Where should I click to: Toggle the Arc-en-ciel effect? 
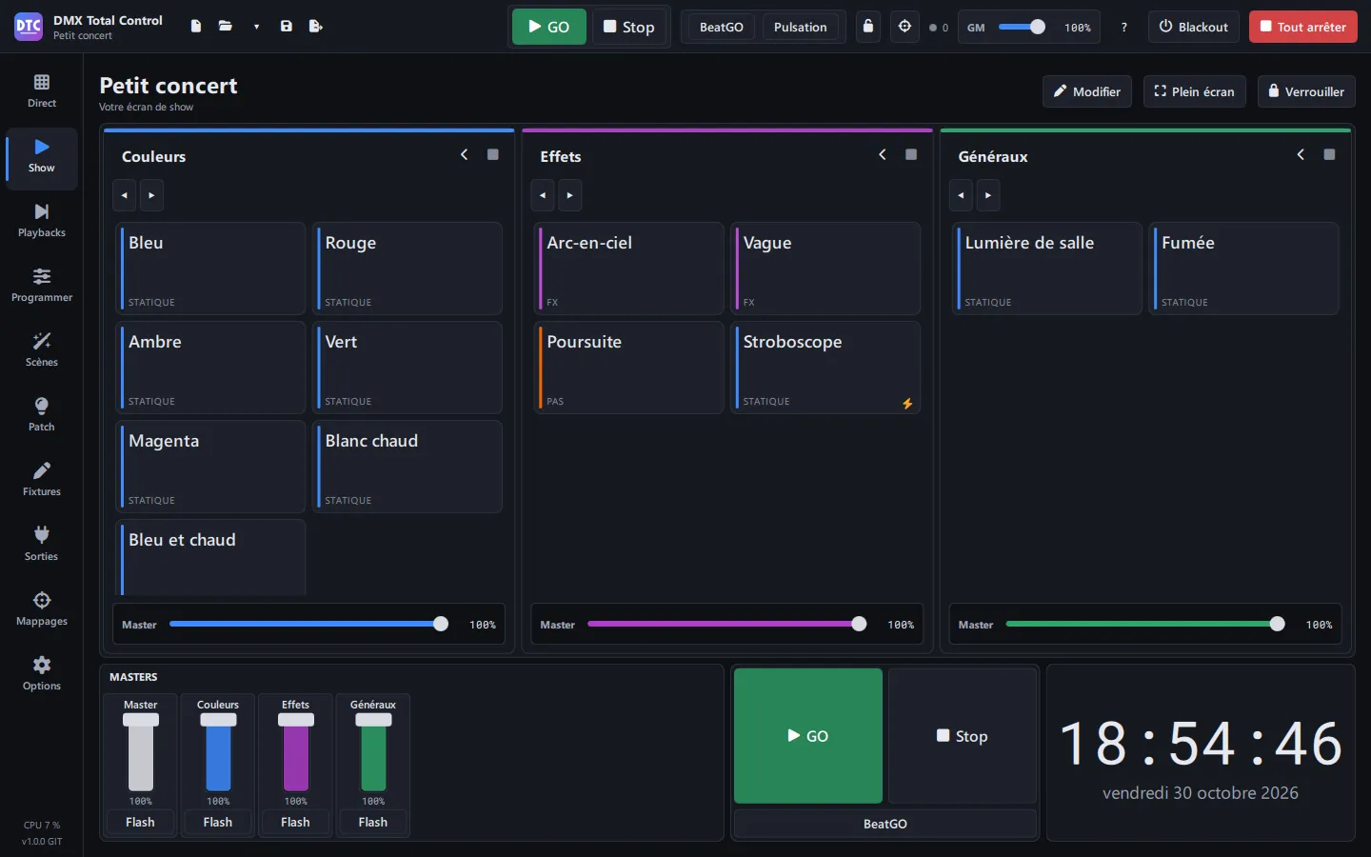coord(629,269)
